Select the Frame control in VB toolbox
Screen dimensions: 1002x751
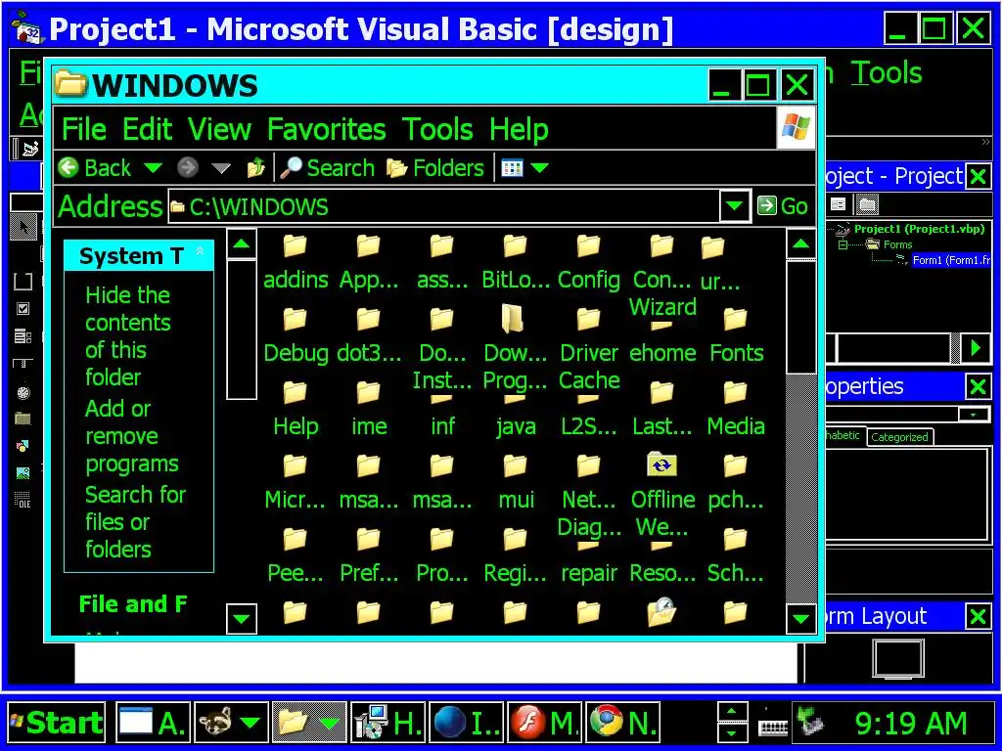pyautogui.click(x=23, y=281)
